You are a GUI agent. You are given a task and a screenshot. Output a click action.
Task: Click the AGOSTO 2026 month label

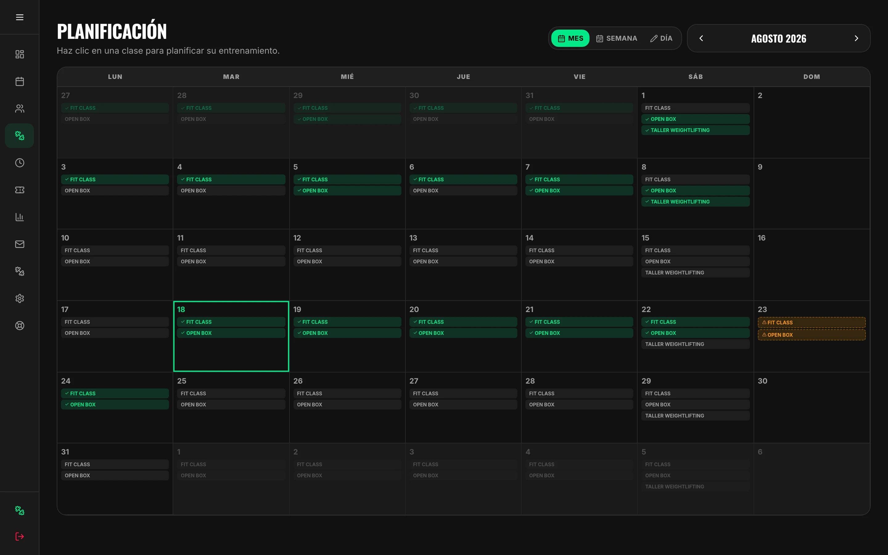[x=779, y=39]
